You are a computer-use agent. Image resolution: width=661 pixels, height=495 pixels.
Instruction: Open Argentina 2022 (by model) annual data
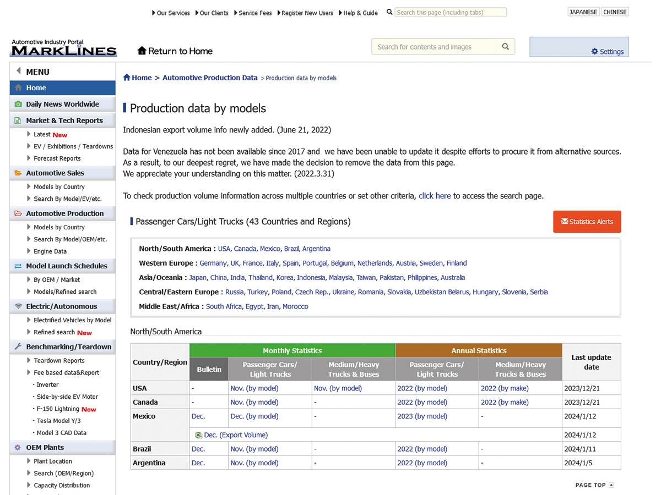422,463
